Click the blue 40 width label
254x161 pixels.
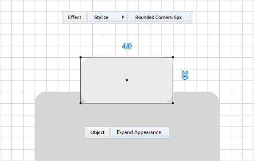[127, 46]
